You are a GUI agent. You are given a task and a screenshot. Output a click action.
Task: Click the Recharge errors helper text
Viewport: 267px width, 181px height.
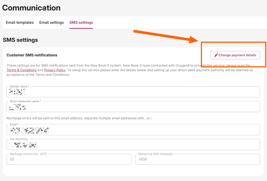coord(79,118)
